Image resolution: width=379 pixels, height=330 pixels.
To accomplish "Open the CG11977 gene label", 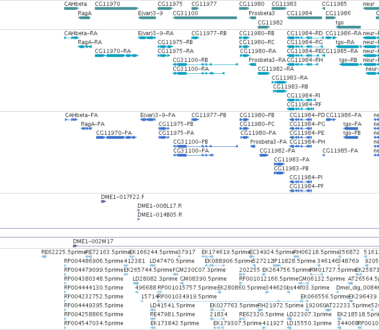I will click(x=204, y=4).
